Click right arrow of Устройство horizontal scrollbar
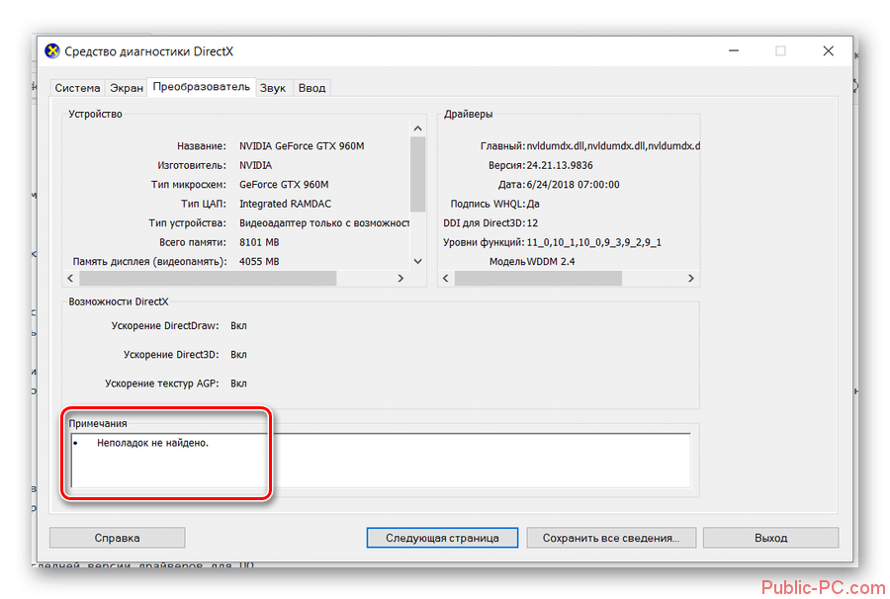 [400, 278]
